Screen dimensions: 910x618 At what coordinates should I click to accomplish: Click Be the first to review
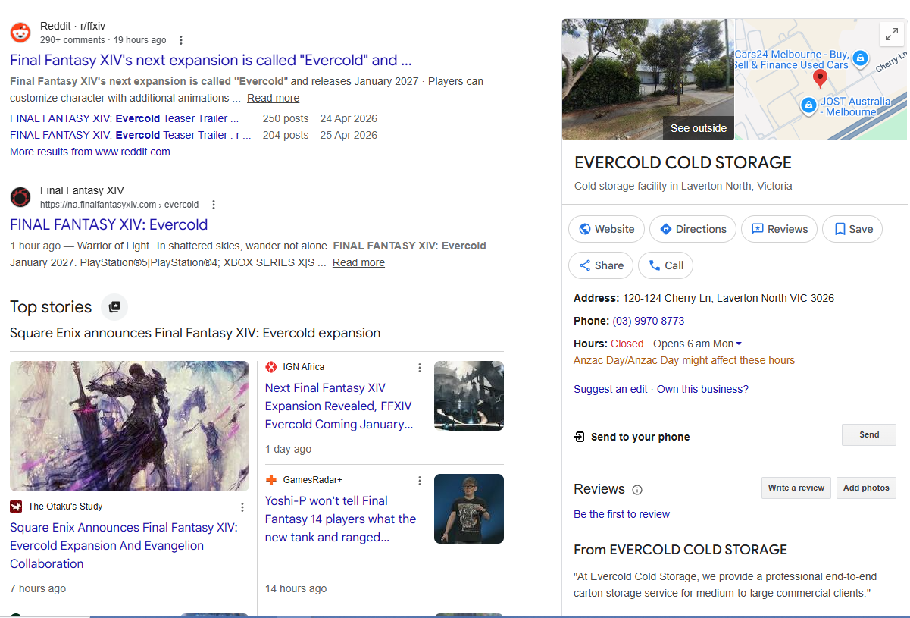[x=621, y=514]
